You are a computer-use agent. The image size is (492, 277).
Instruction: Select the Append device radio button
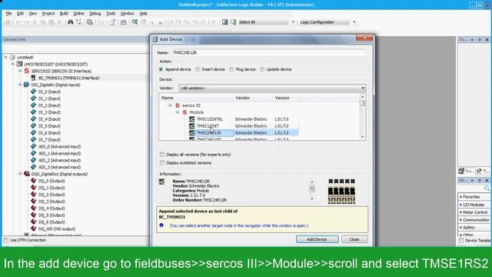pyautogui.click(x=161, y=69)
